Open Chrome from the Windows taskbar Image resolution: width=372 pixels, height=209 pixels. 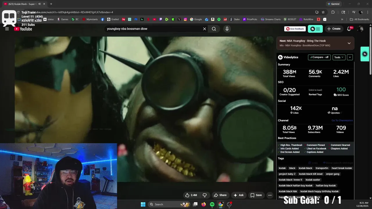pos(221,204)
